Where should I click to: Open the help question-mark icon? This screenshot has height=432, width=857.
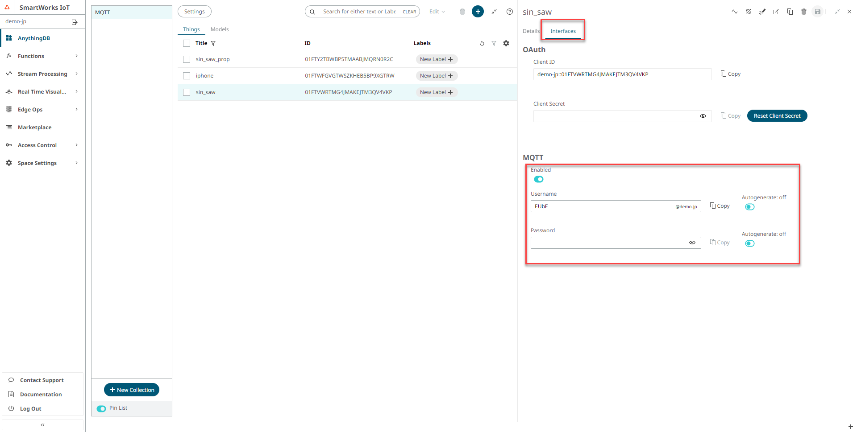509,11
